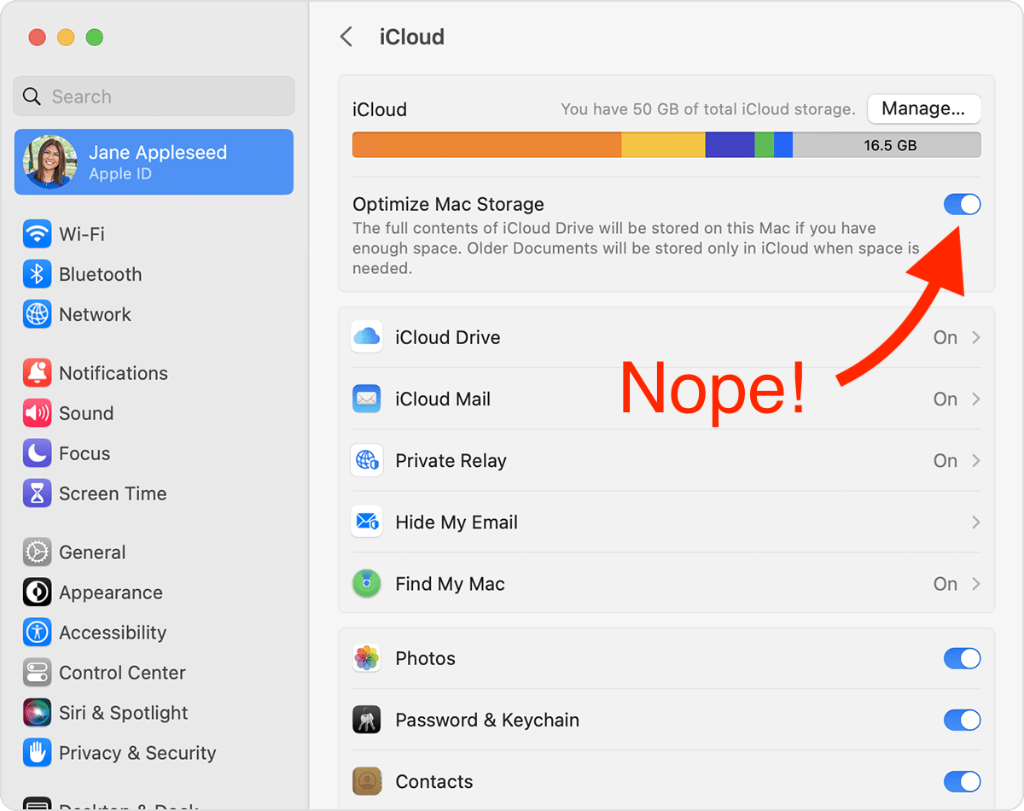The height and width of the screenshot is (811, 1024).
Task: Click the orange storage bar segment
Action: pos(486,145)
